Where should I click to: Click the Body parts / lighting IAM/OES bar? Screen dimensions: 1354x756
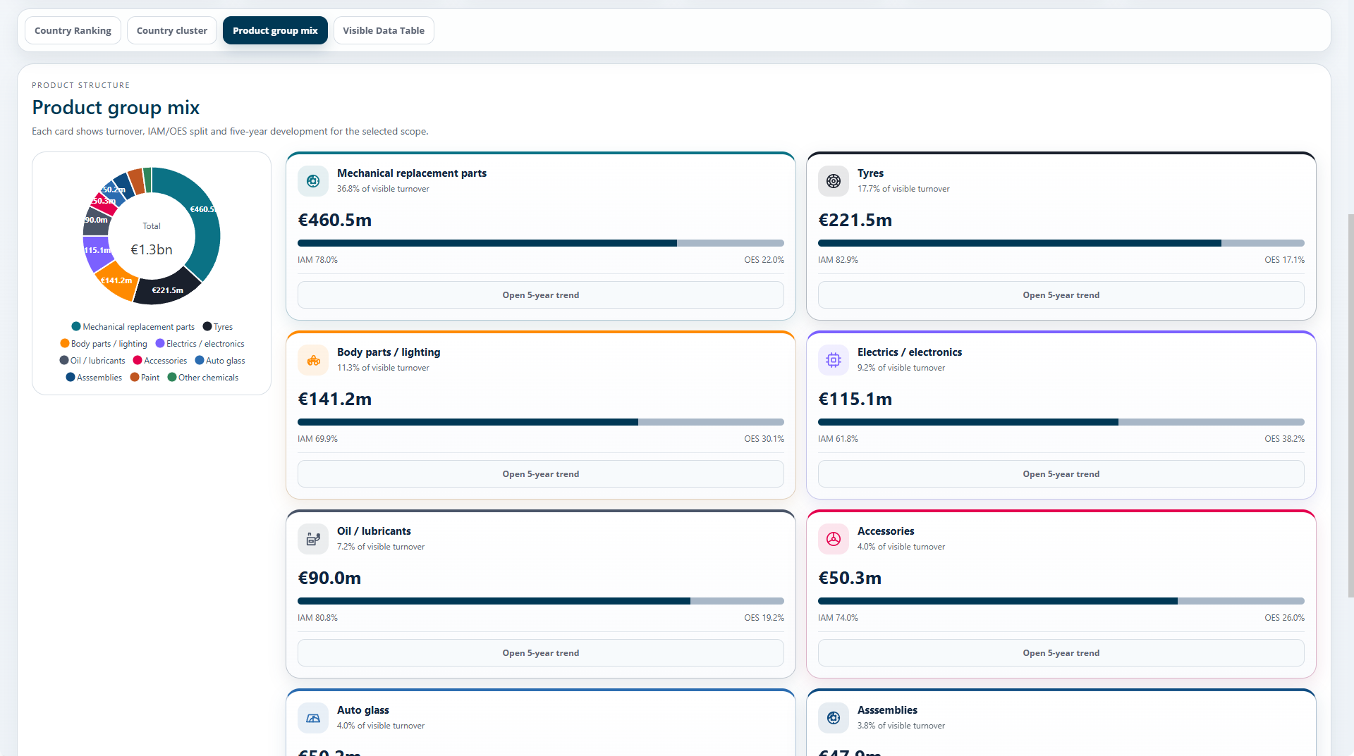click(541, 422)
